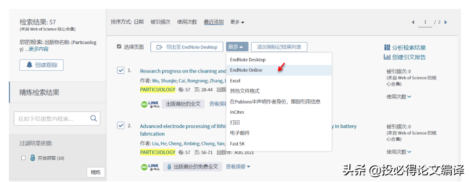Select 打印 print option
The image size is (470, 182).
tap(279, 122)
